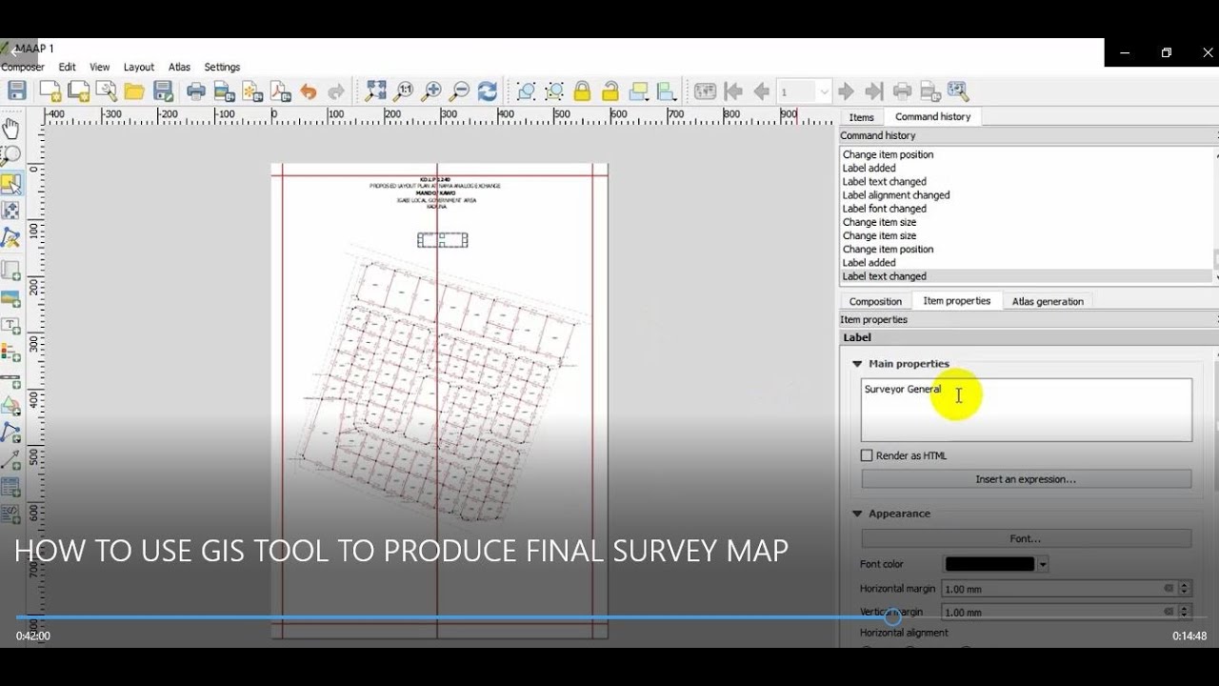The image size is (1219, 686).
Task: Unlock all items
Action: click(x=610, y=91)
